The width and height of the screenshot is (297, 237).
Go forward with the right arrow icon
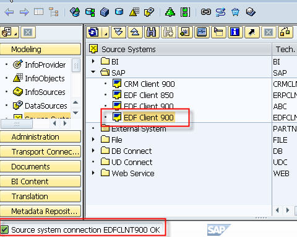(24, 12)
